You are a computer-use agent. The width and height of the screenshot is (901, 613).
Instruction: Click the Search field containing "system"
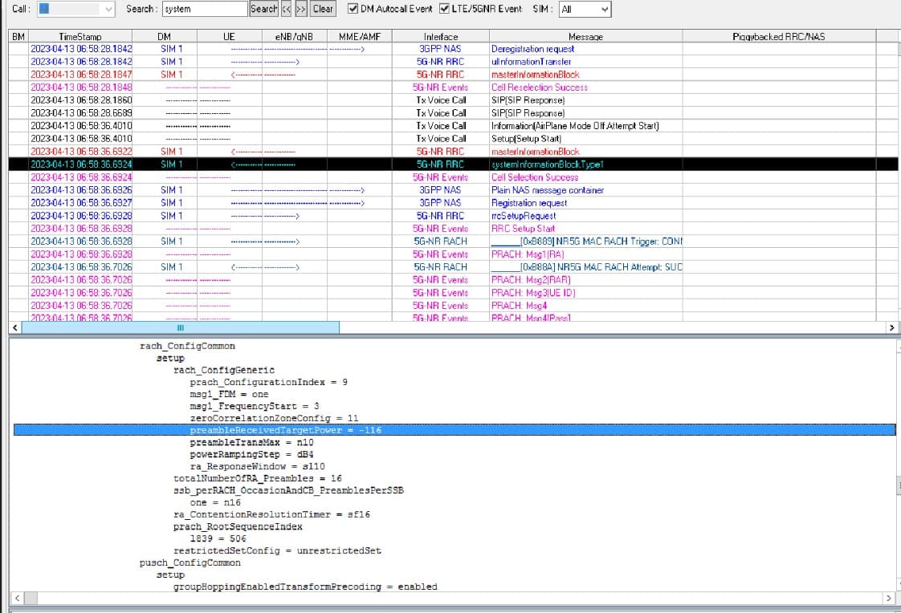(205, 9)
